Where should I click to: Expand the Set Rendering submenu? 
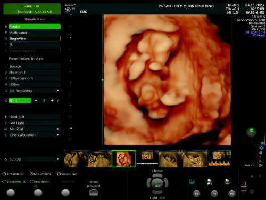click(35, 91)
